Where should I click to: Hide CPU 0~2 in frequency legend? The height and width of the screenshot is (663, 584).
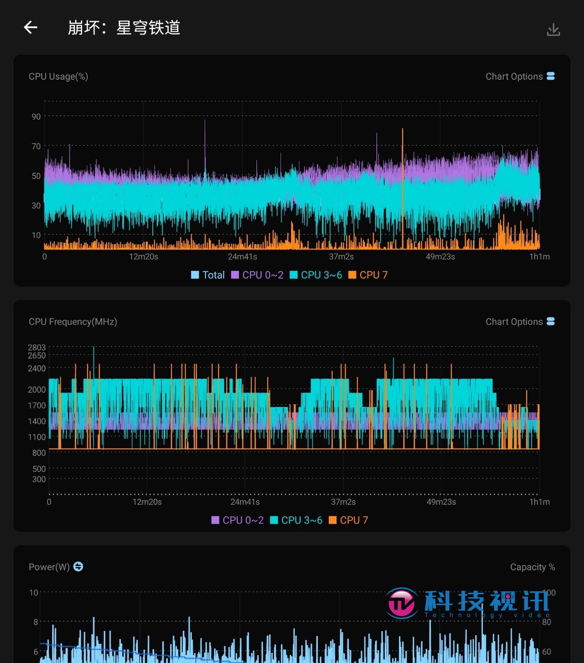click(x=238, y=520)
